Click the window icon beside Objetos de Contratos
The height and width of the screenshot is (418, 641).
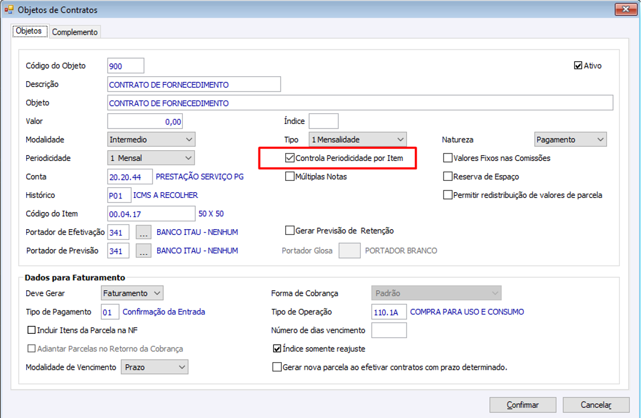[x=9, y=10]
